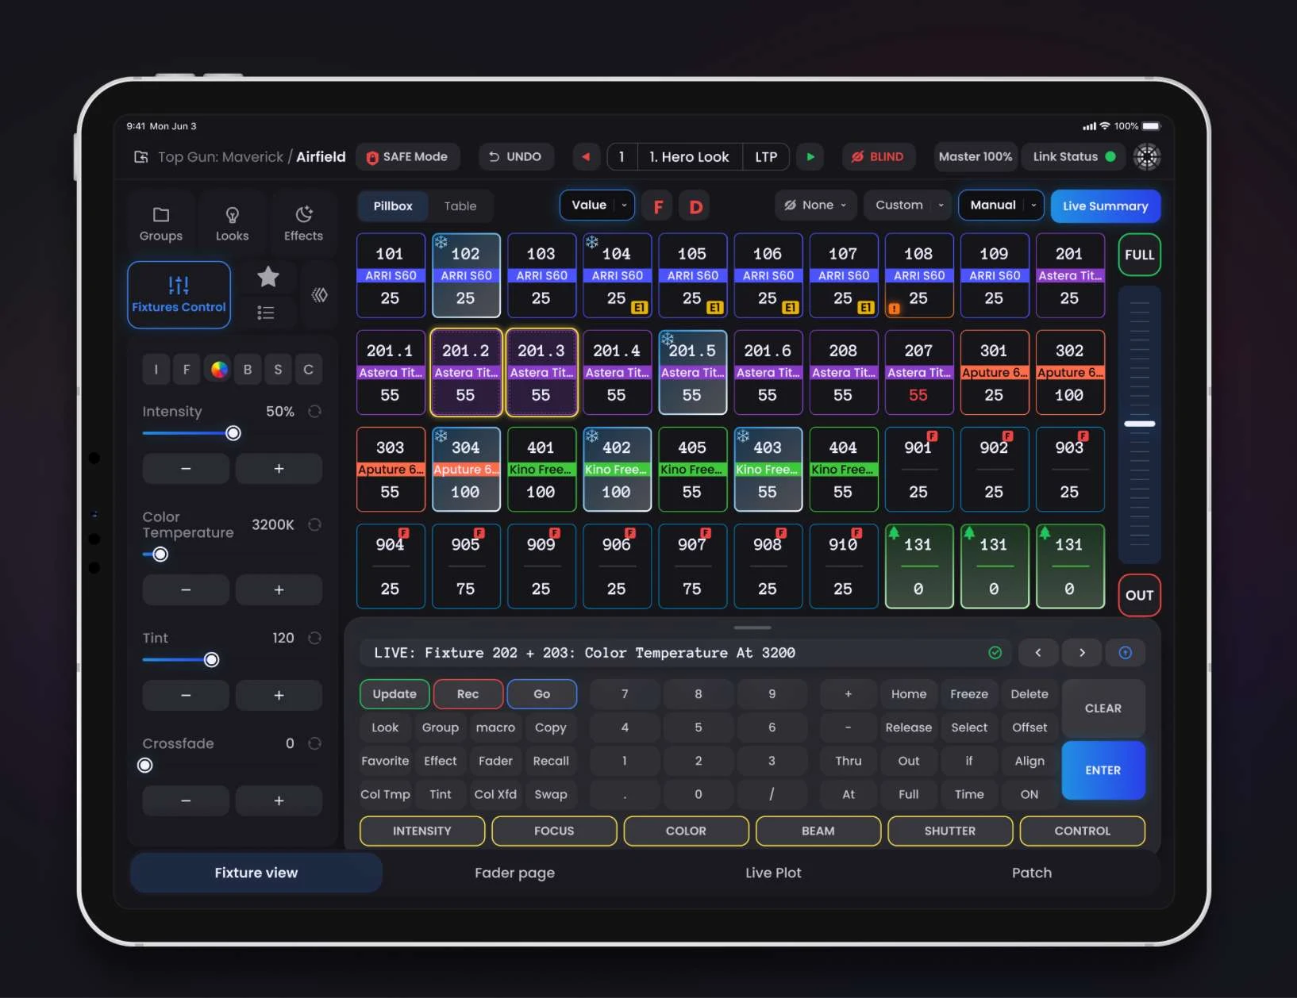This screenshot has height=998, width=1297.
Task: Reset Intensity with its circular arrow icon
Action: click(314, 411)
